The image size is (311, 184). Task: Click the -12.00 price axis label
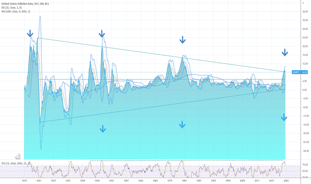(x=305, y=116)
